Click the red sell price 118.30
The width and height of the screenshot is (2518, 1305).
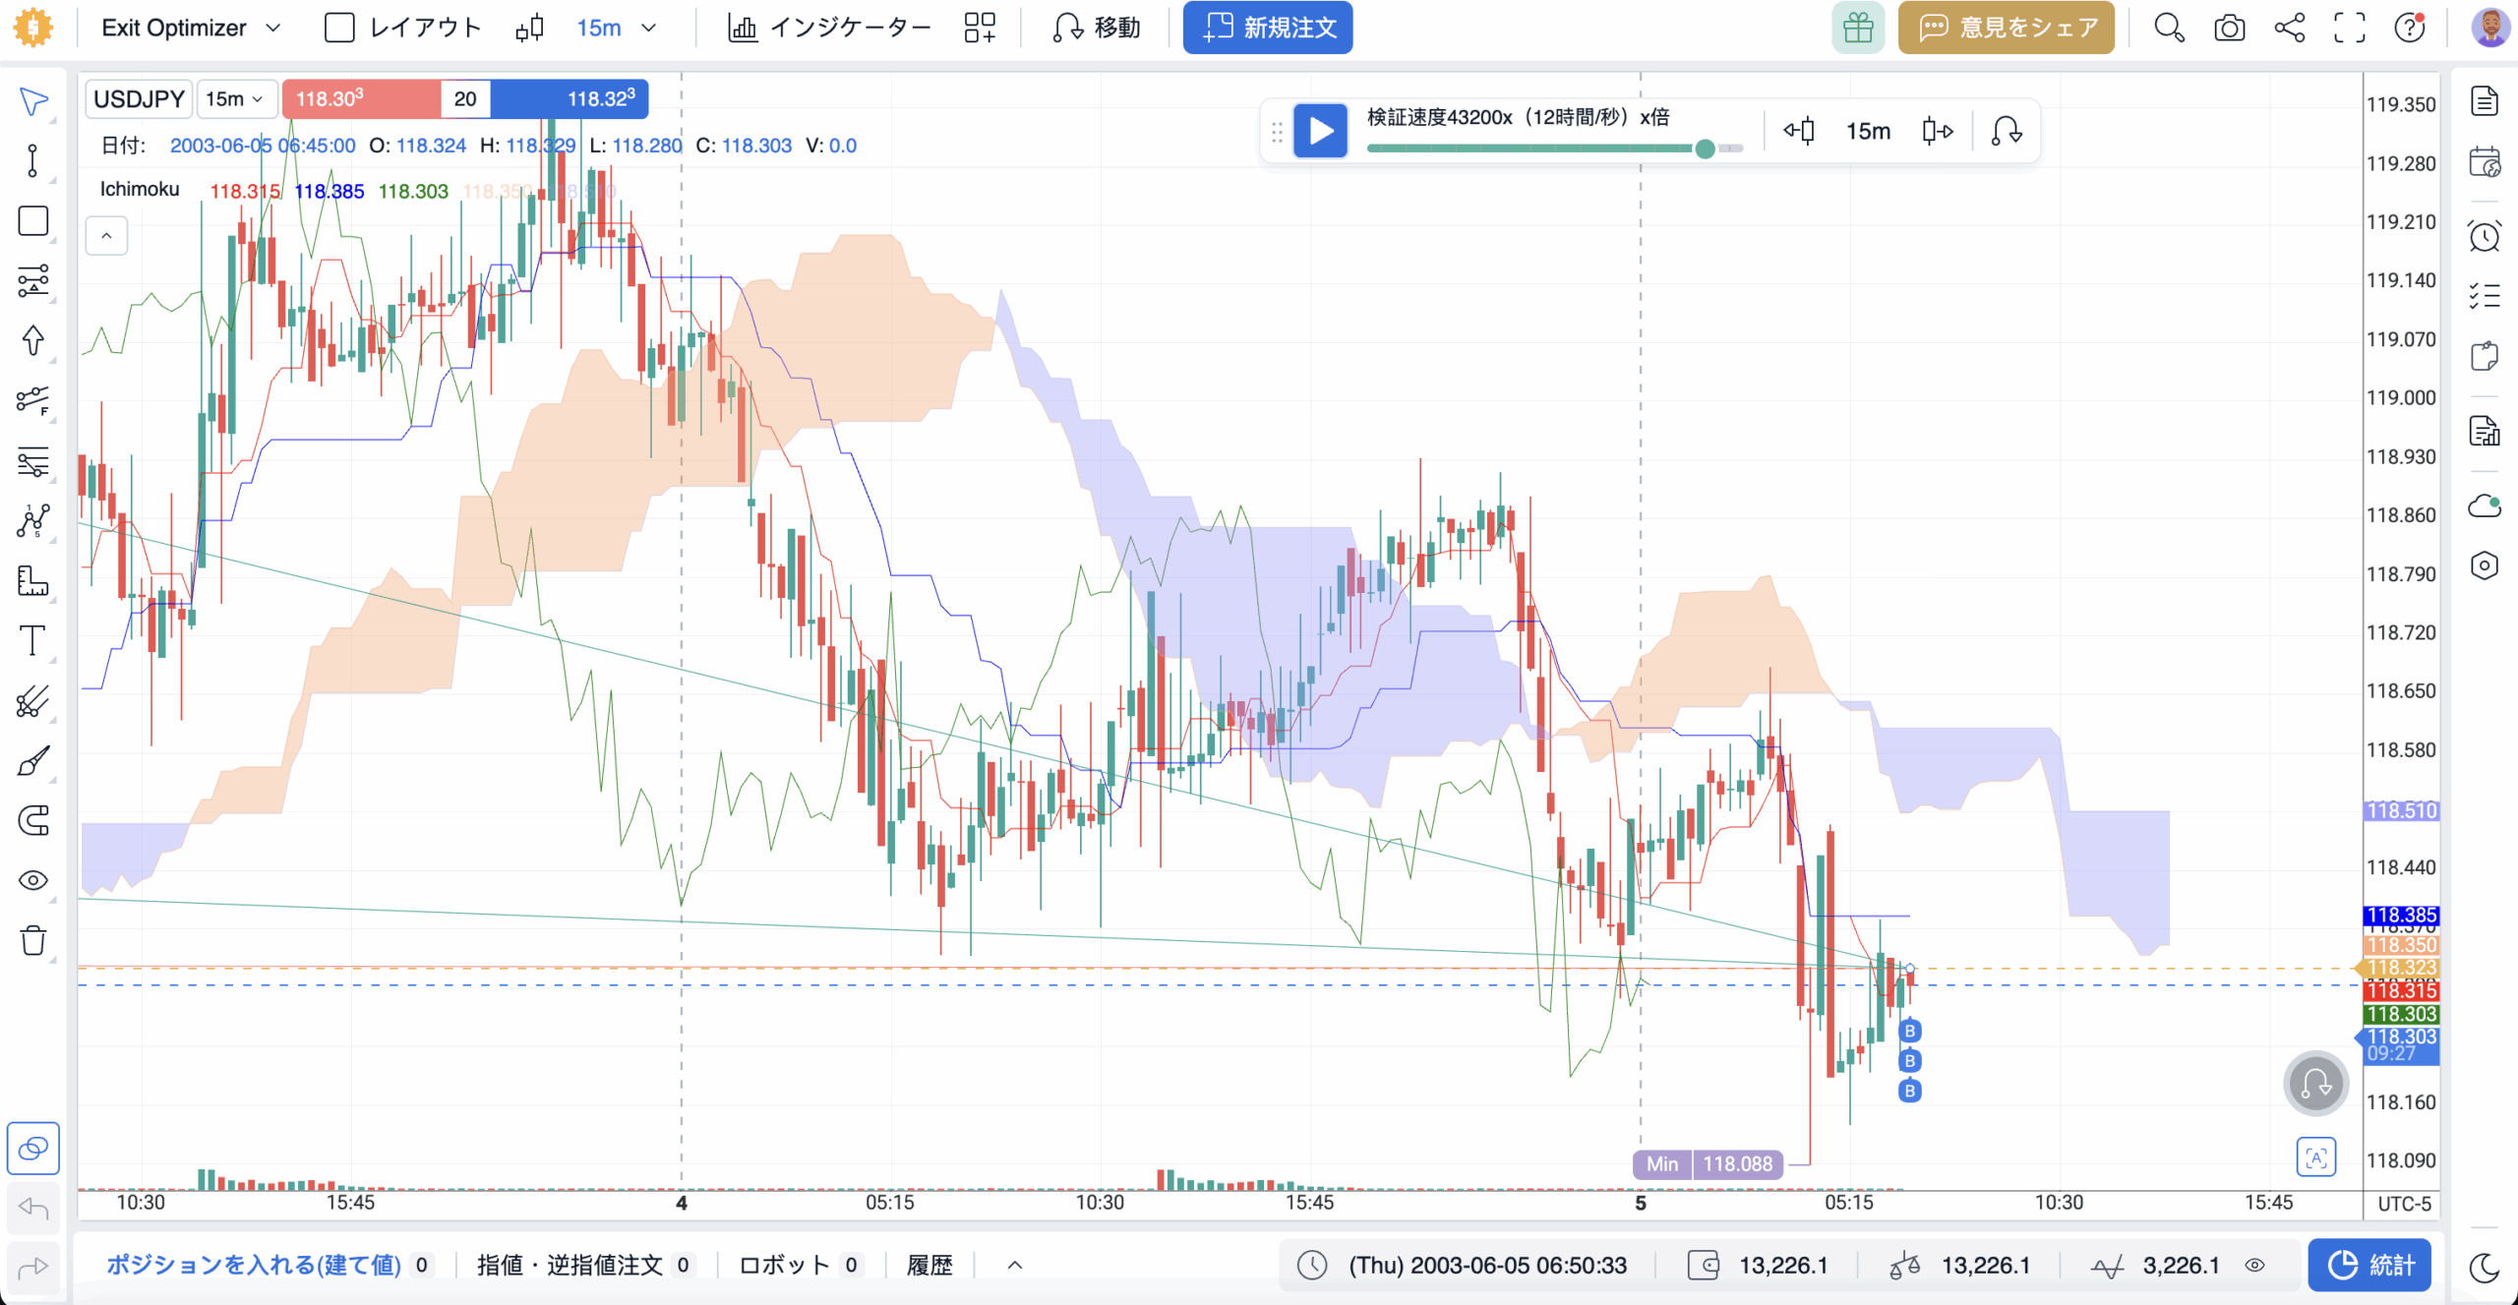[361, 98]
